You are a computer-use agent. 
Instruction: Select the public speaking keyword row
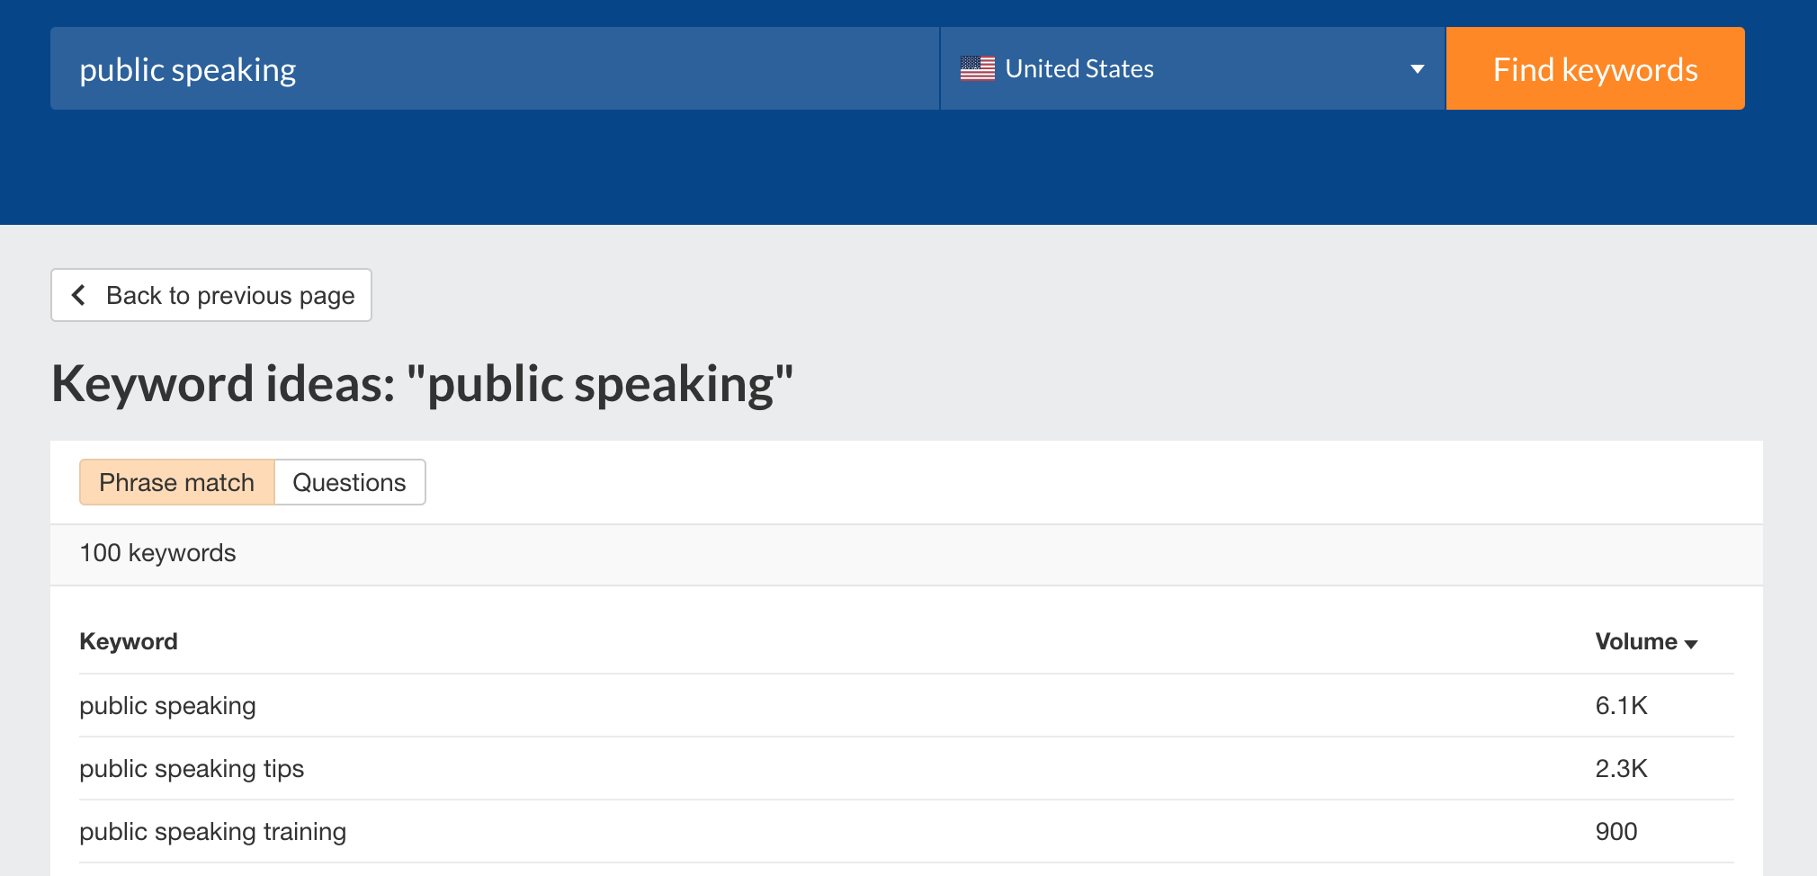tap(907, 706)
